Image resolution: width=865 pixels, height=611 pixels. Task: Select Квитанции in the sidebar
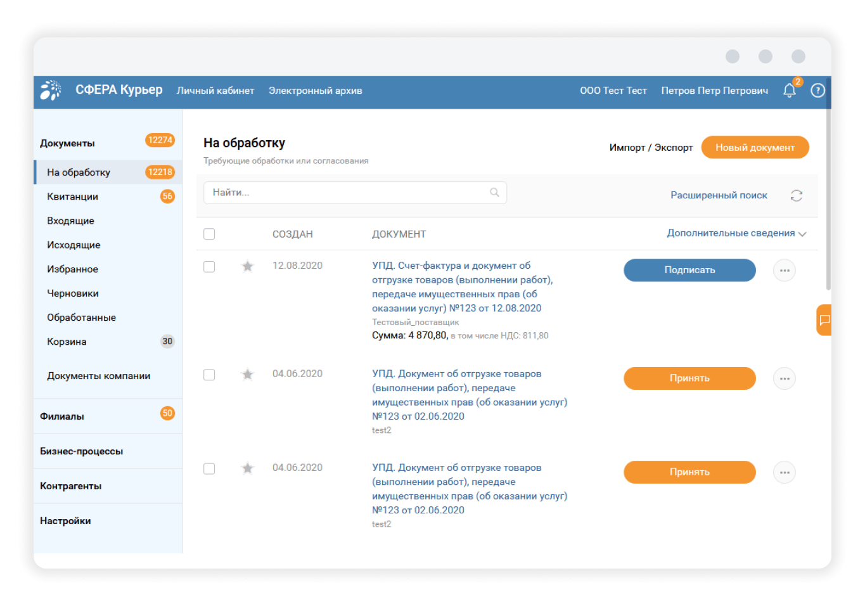(x=73, y=196)
